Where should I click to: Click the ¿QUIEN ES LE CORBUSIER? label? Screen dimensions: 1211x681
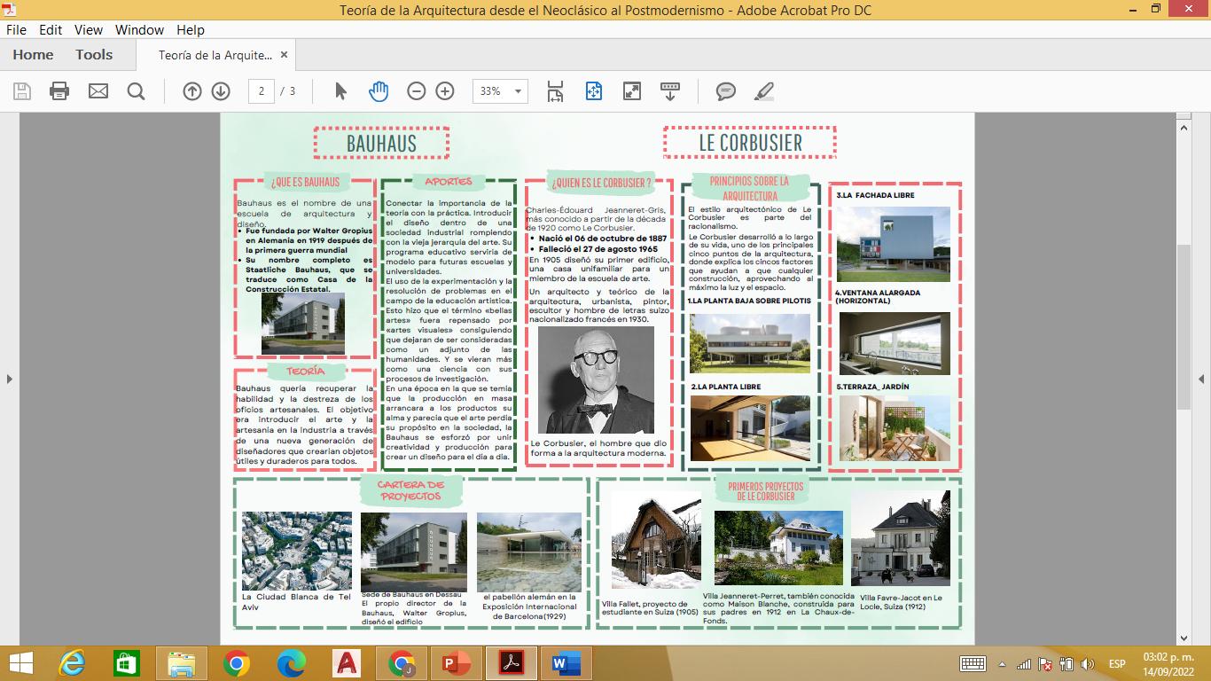click(601, 184)
